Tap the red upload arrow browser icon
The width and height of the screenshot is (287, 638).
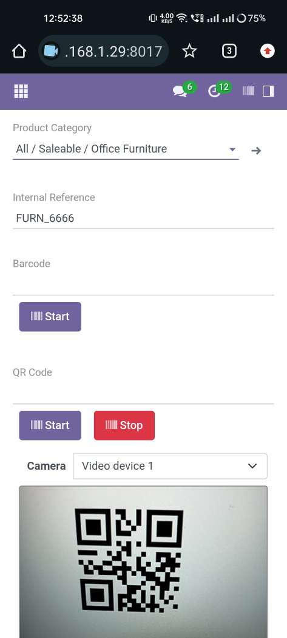268,51
